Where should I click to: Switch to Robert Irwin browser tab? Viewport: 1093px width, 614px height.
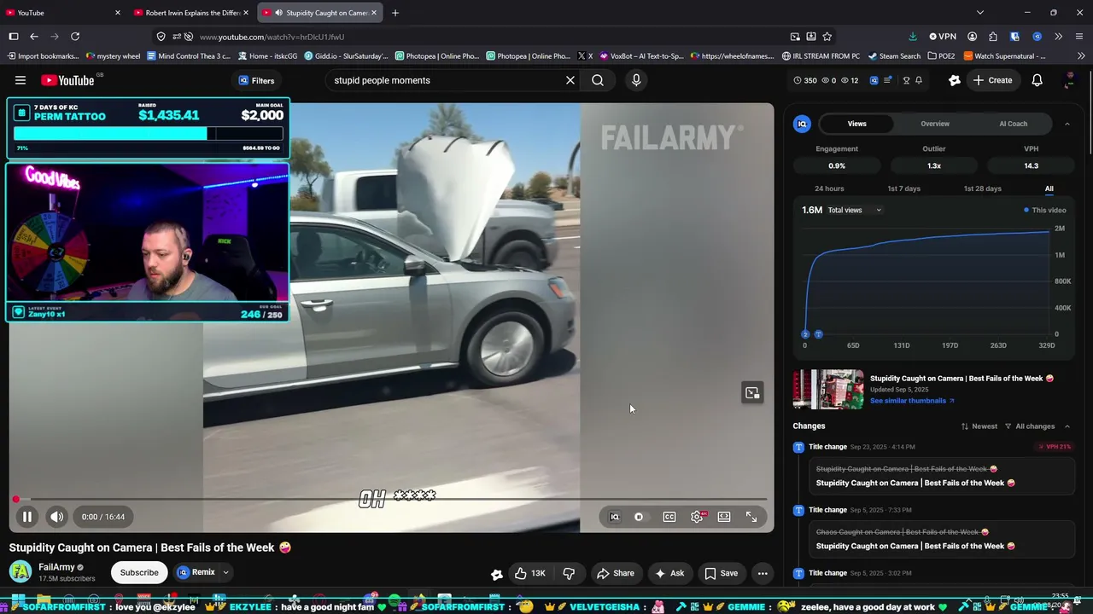pyautogui.click(x=192, y=13)
